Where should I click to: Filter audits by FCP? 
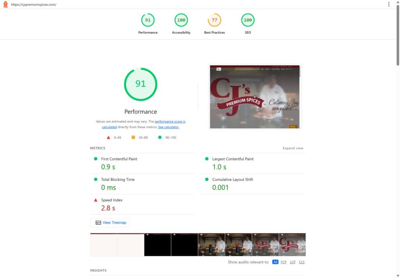point(284,262)
